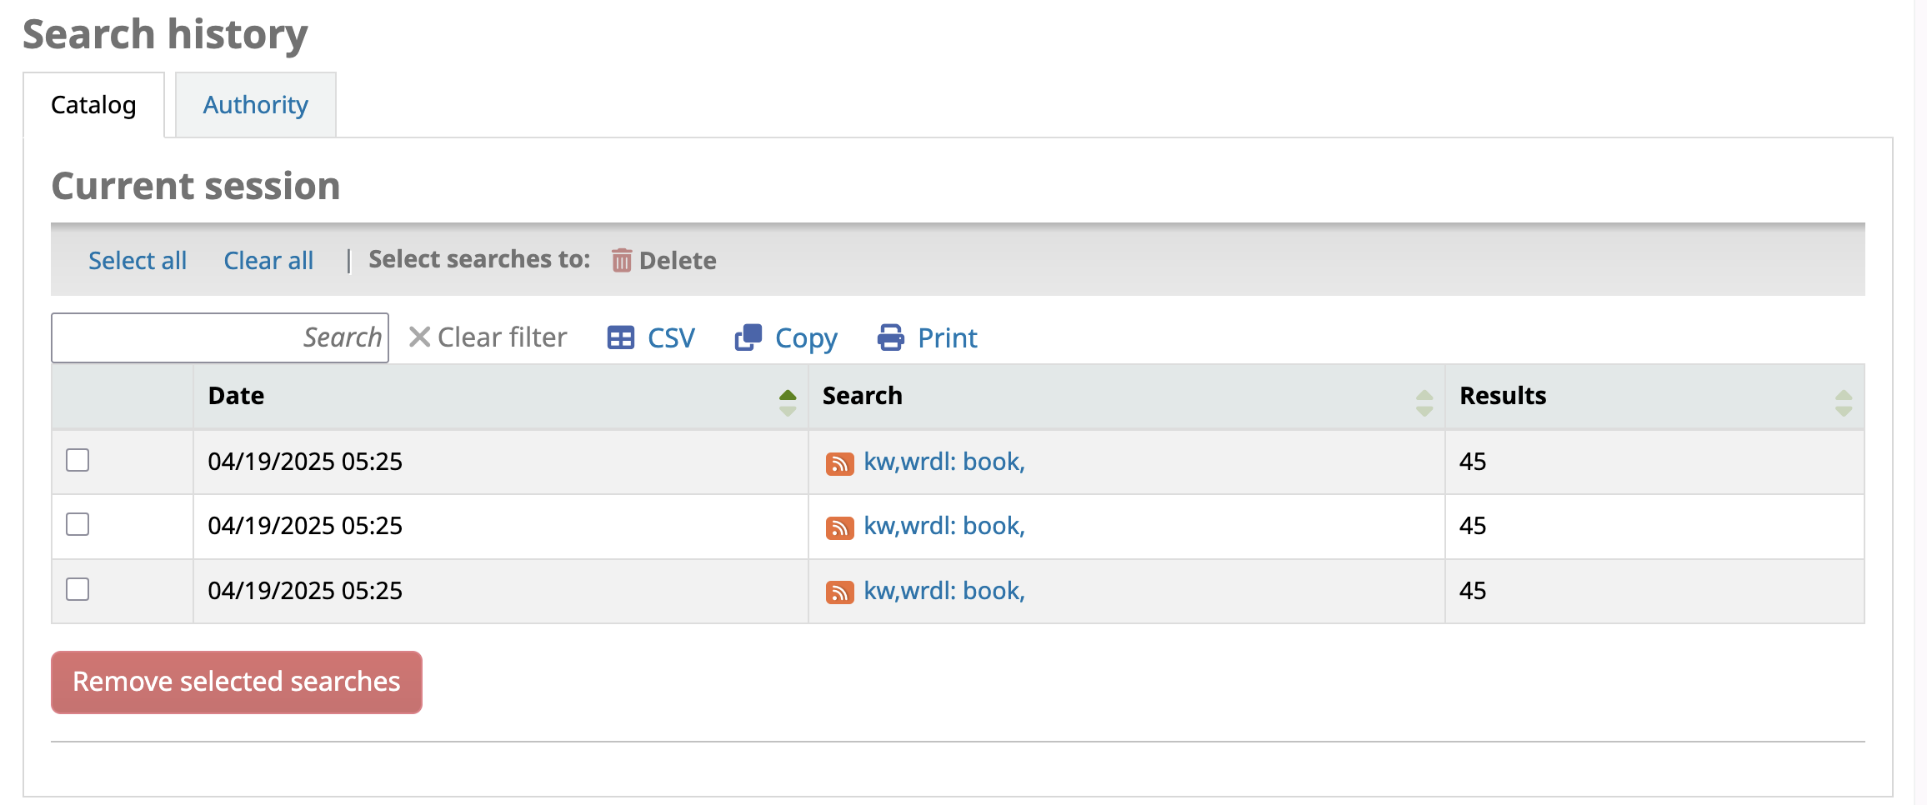
Task: Click the RSS feed icon in first row
Action: [x=838, y=463]
